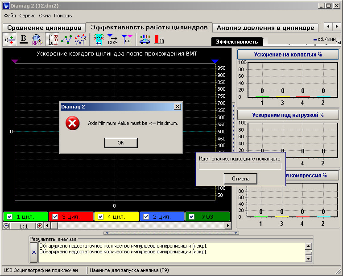Close the Diamag 2 error dialog

[178, 107]
